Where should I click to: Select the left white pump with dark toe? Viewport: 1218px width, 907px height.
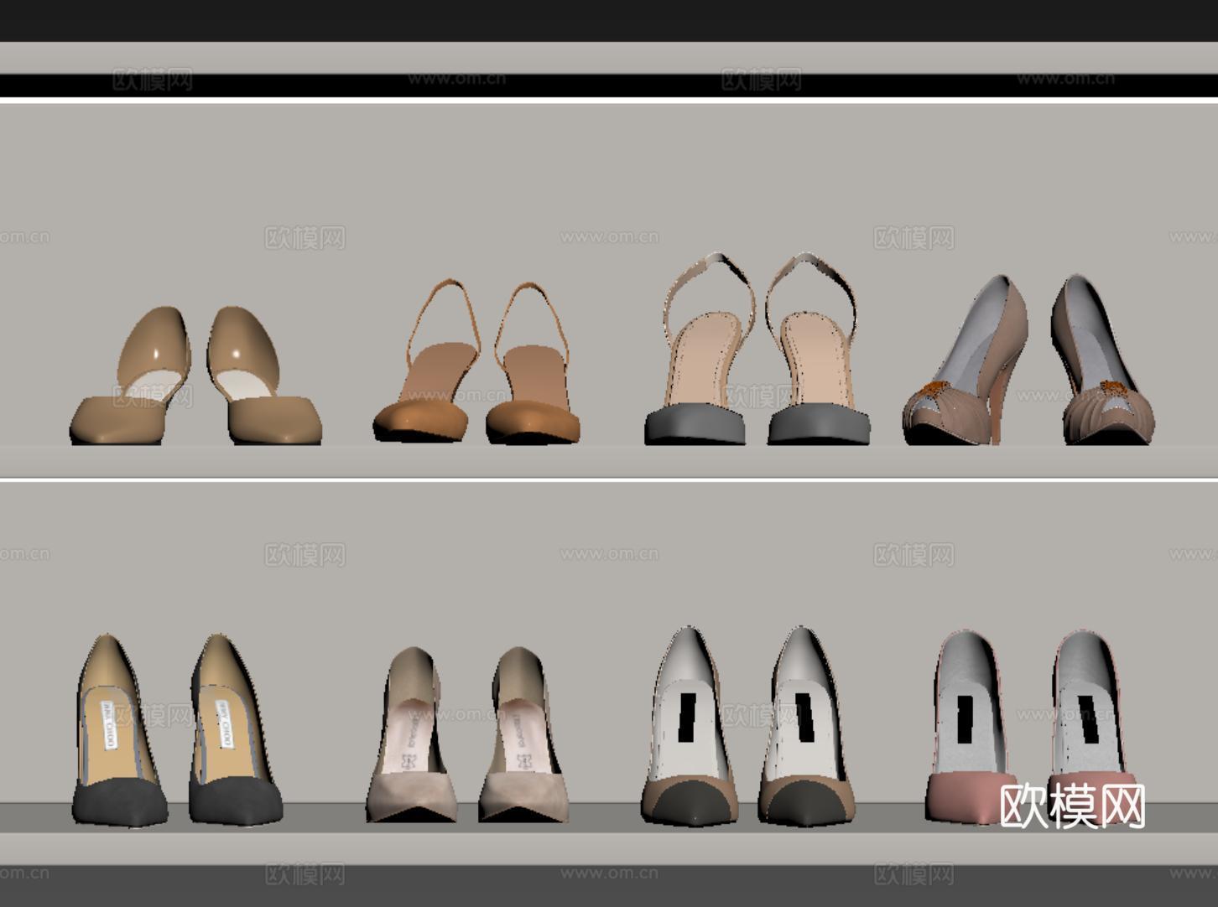coord(690,726)
